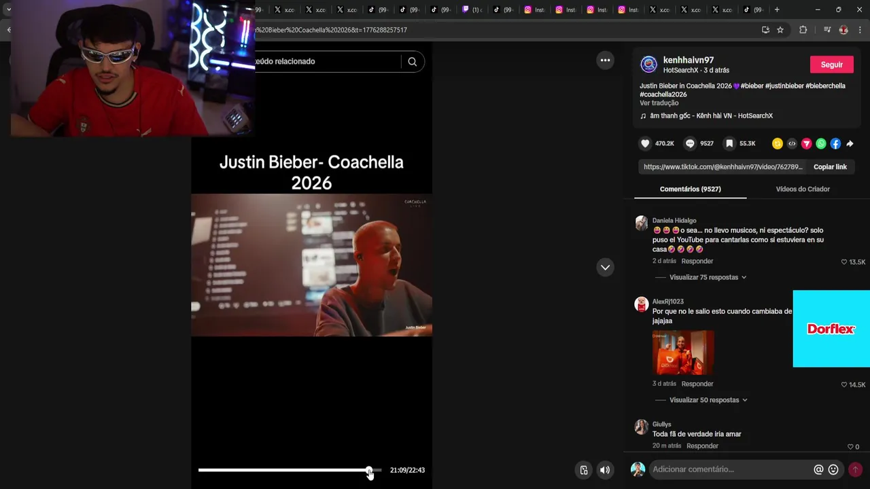The image size is (870, 489).
Task: Switch to the last TikTok browser tab
Action: (753, 10)
